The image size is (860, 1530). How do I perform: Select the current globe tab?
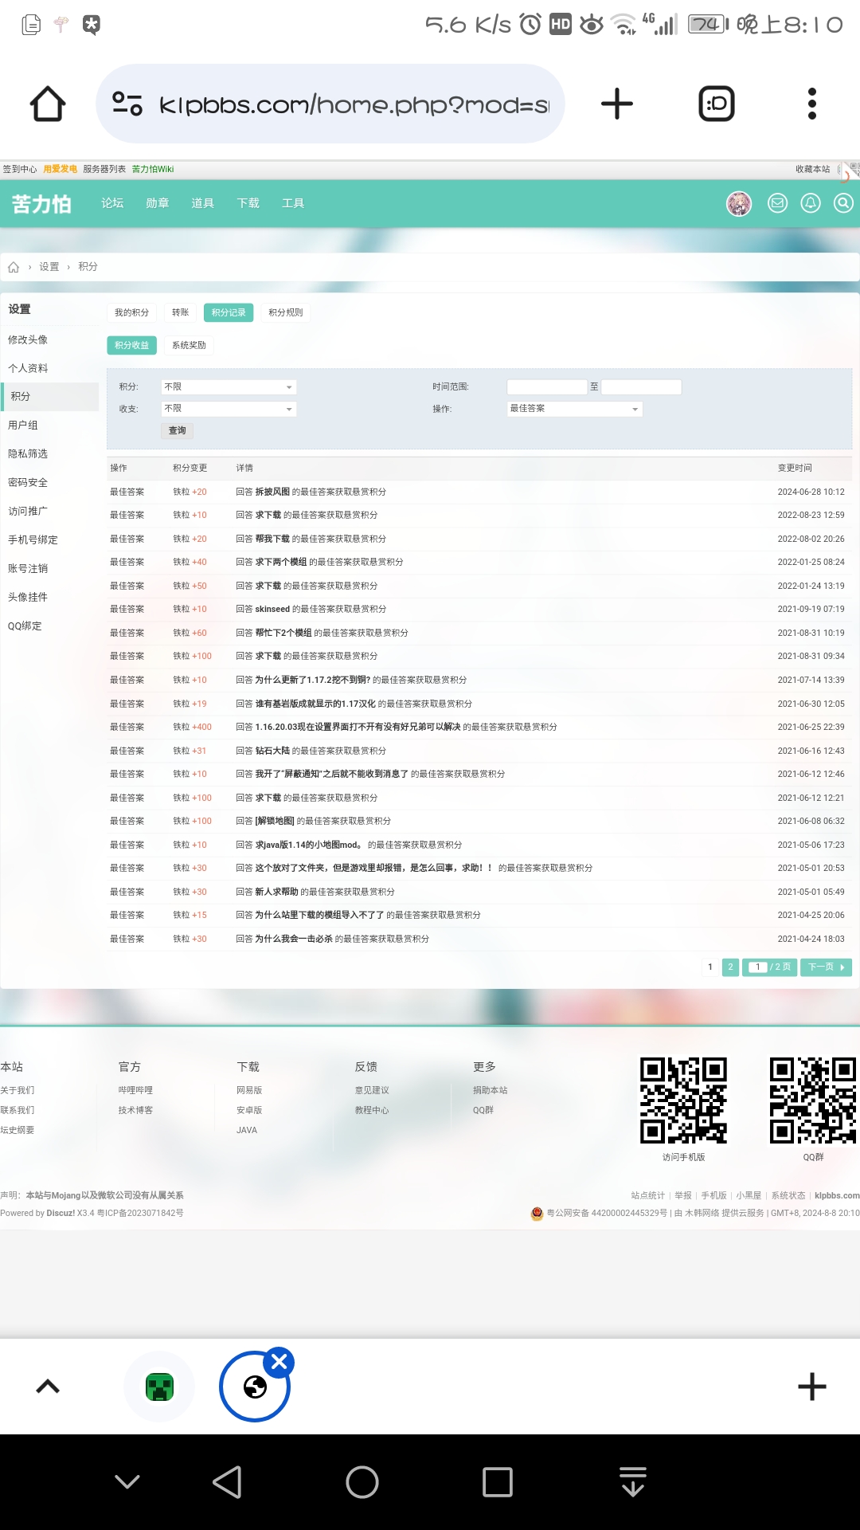click(x=255, y=1387)
